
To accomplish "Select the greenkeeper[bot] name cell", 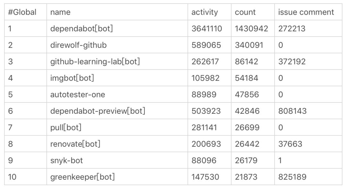I will 82,177.
